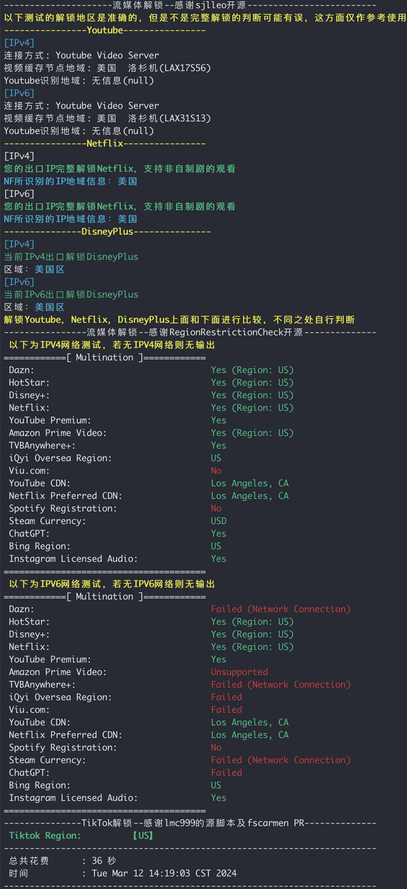Select the yellow Youtube section header
This screenshot has height=889, width=407.
105,30
